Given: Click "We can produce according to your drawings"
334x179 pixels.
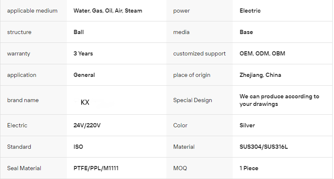Looking at the screenshot, I should point(279,100).
